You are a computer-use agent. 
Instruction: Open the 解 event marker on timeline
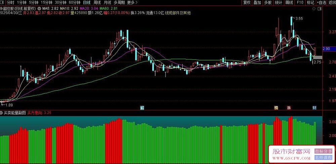(x=142, y=108)
